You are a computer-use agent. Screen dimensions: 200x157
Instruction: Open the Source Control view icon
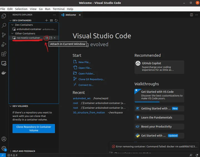point(4,35)
